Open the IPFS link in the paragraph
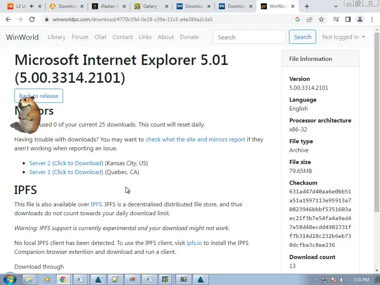The height and width of the screenshot is (285, 380). 96,204
